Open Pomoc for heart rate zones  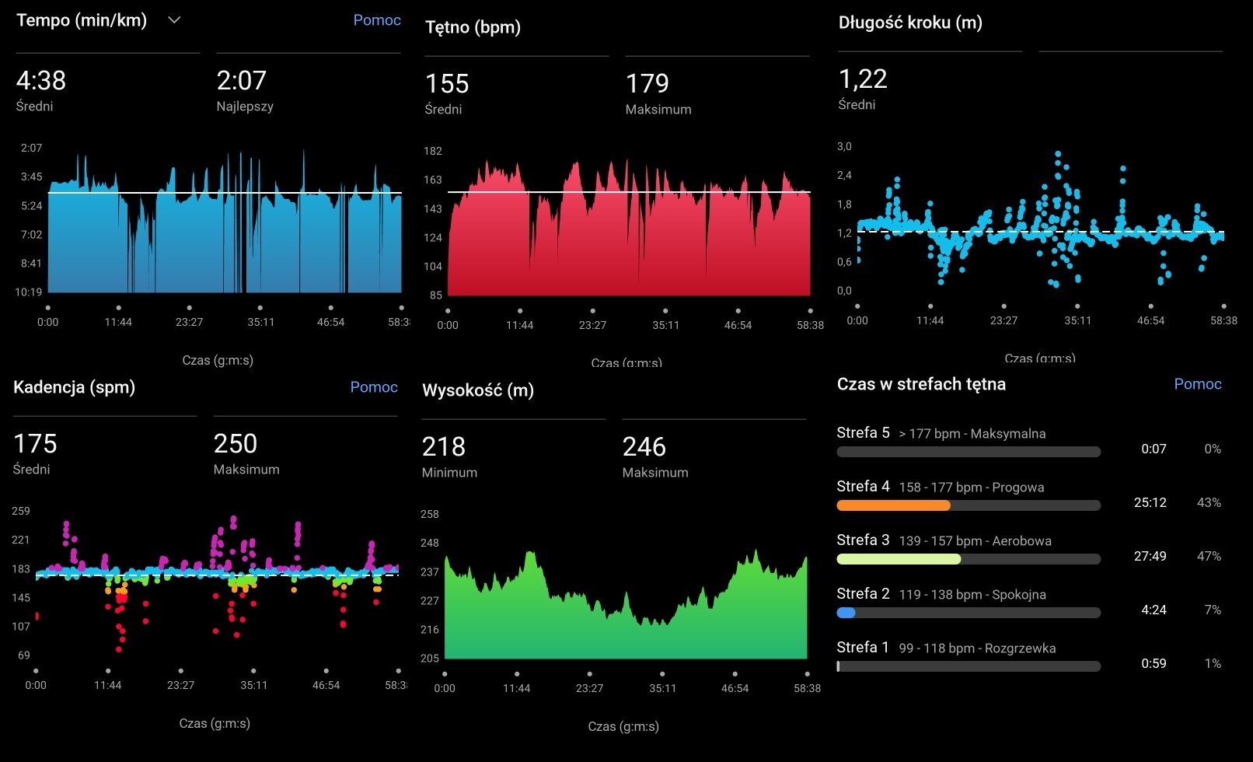[1197, 384]
